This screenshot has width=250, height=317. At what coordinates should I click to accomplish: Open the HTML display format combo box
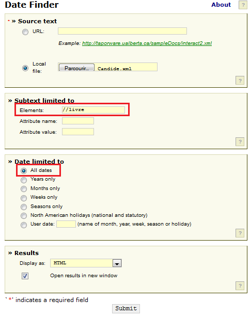[86, 263]
